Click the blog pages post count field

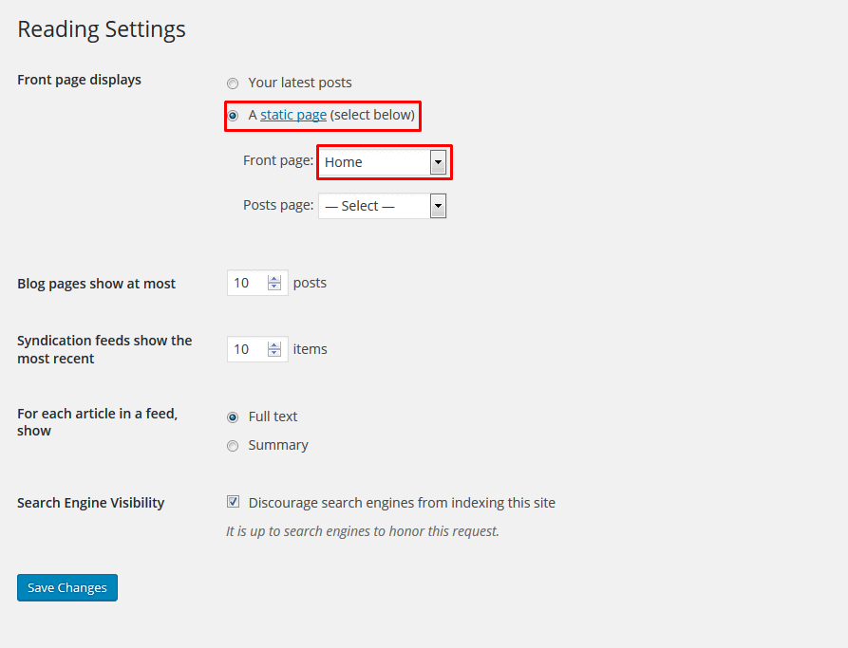pyautogui.click(x=247, y=283)
